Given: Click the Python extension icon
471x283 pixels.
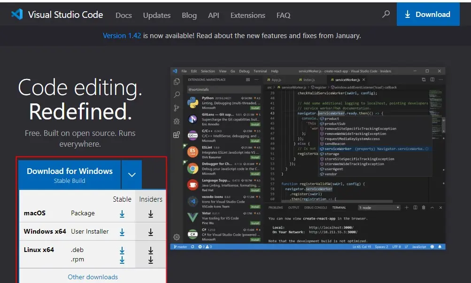Looking at the screenshot, I should [x=193, y=102].
